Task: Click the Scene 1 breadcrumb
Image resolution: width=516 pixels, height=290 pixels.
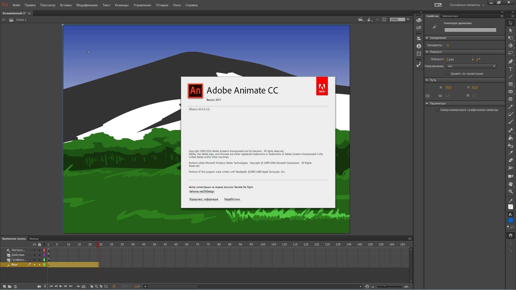Action: click(21, 20)
